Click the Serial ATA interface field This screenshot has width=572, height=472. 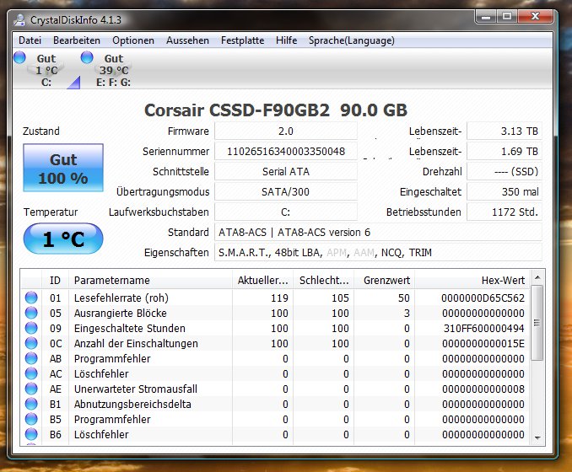click(286, 171)
